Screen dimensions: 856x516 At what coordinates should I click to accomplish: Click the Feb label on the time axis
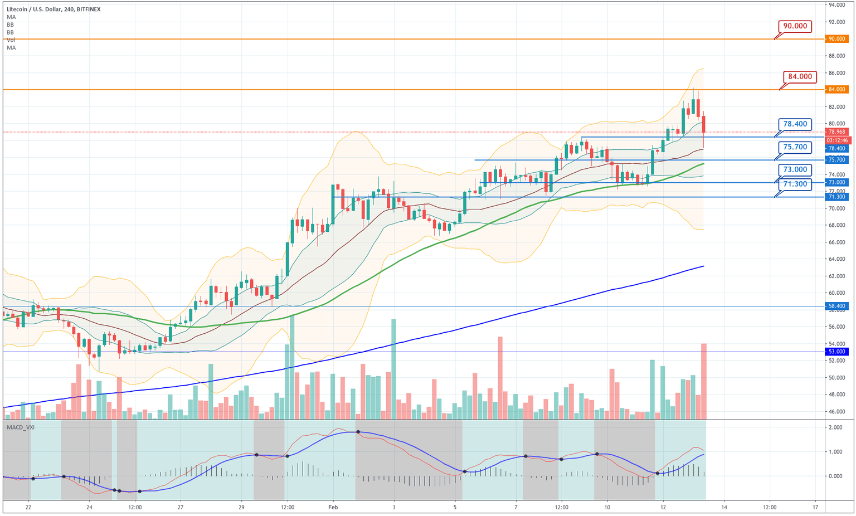334,508
